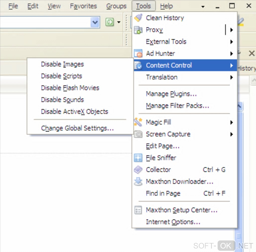Open the Favorites menu
The image size is (256, 252).
pyautogui.click(x=83, y=6)
